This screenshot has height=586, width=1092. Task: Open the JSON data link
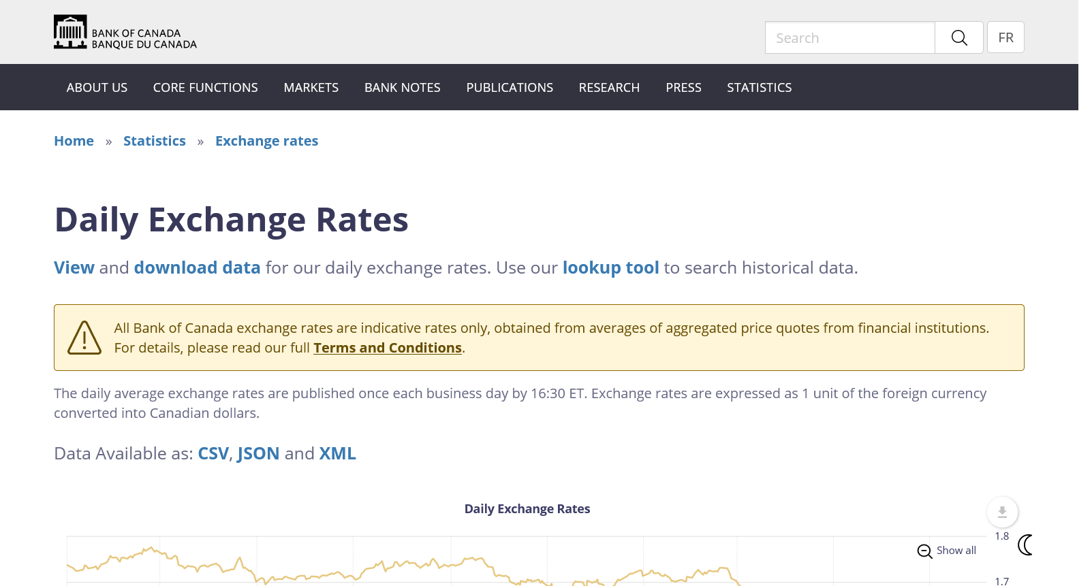(x=258, y=454)
